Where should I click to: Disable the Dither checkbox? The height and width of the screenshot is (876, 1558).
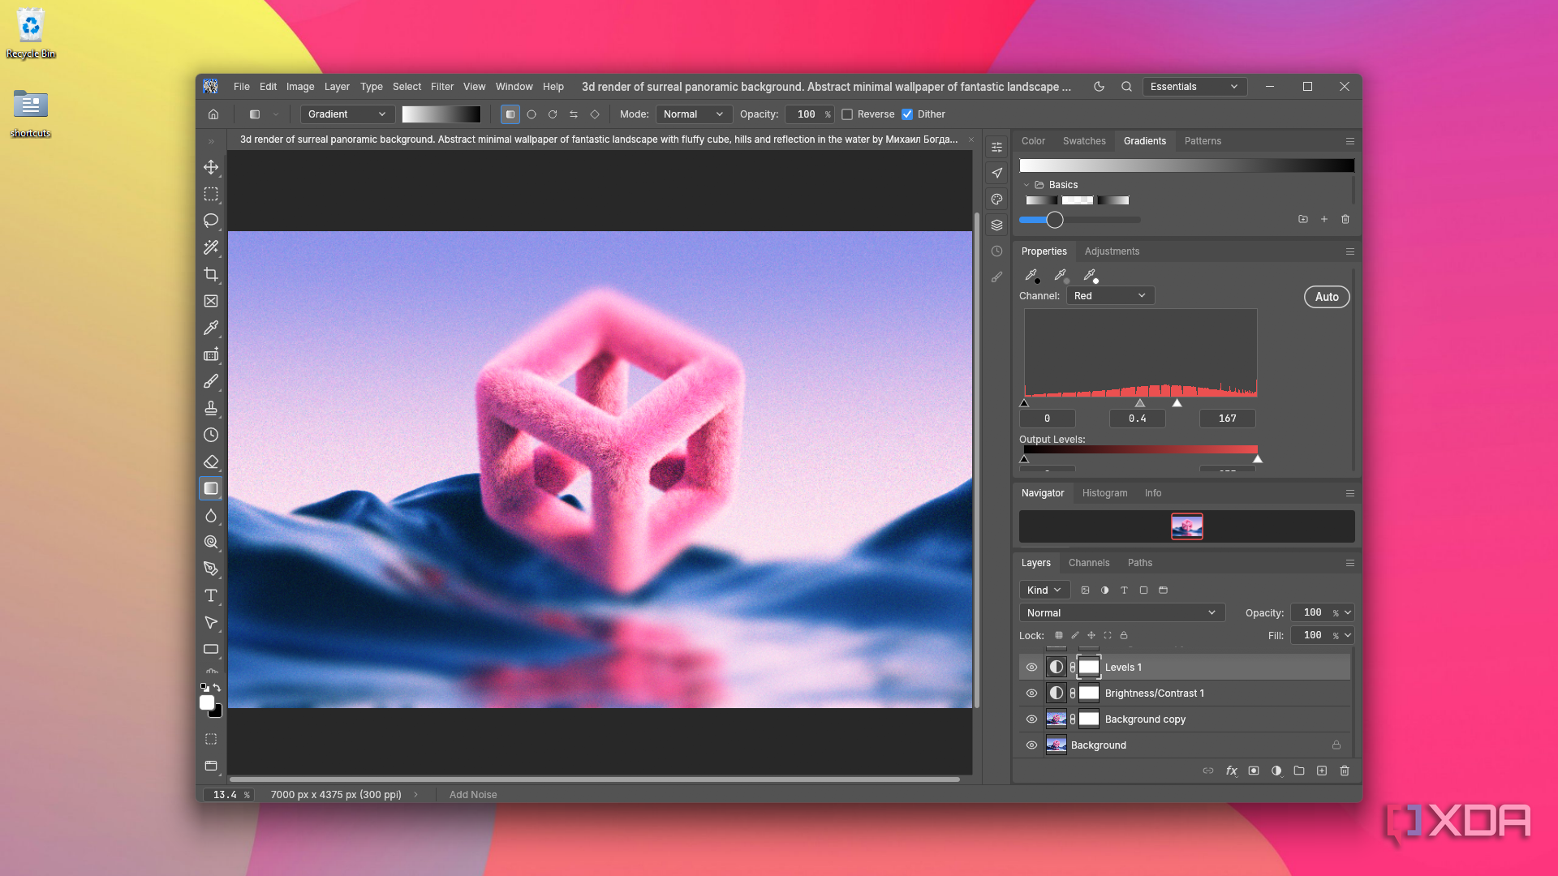(907, 114)
